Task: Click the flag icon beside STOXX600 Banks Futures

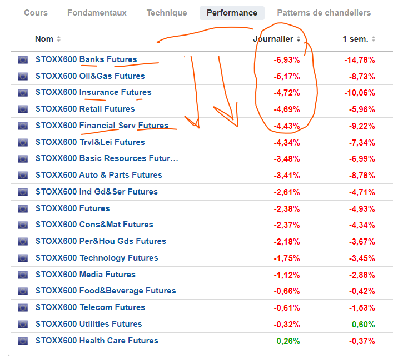Action: click(x=23, y=59)
